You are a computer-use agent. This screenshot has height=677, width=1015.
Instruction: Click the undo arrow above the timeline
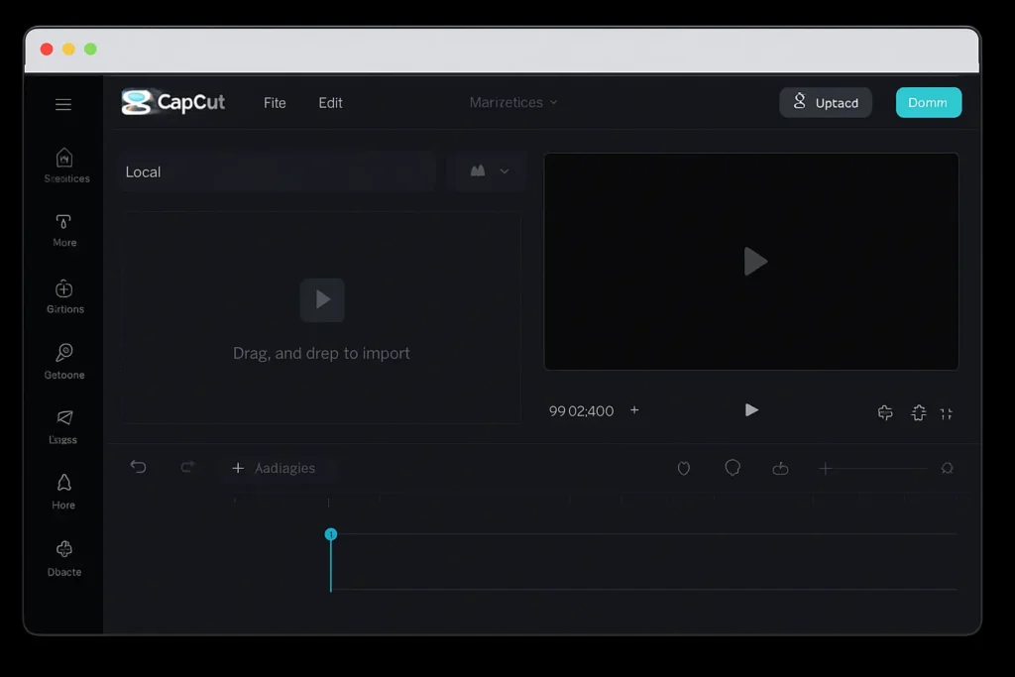coord(138,467)
